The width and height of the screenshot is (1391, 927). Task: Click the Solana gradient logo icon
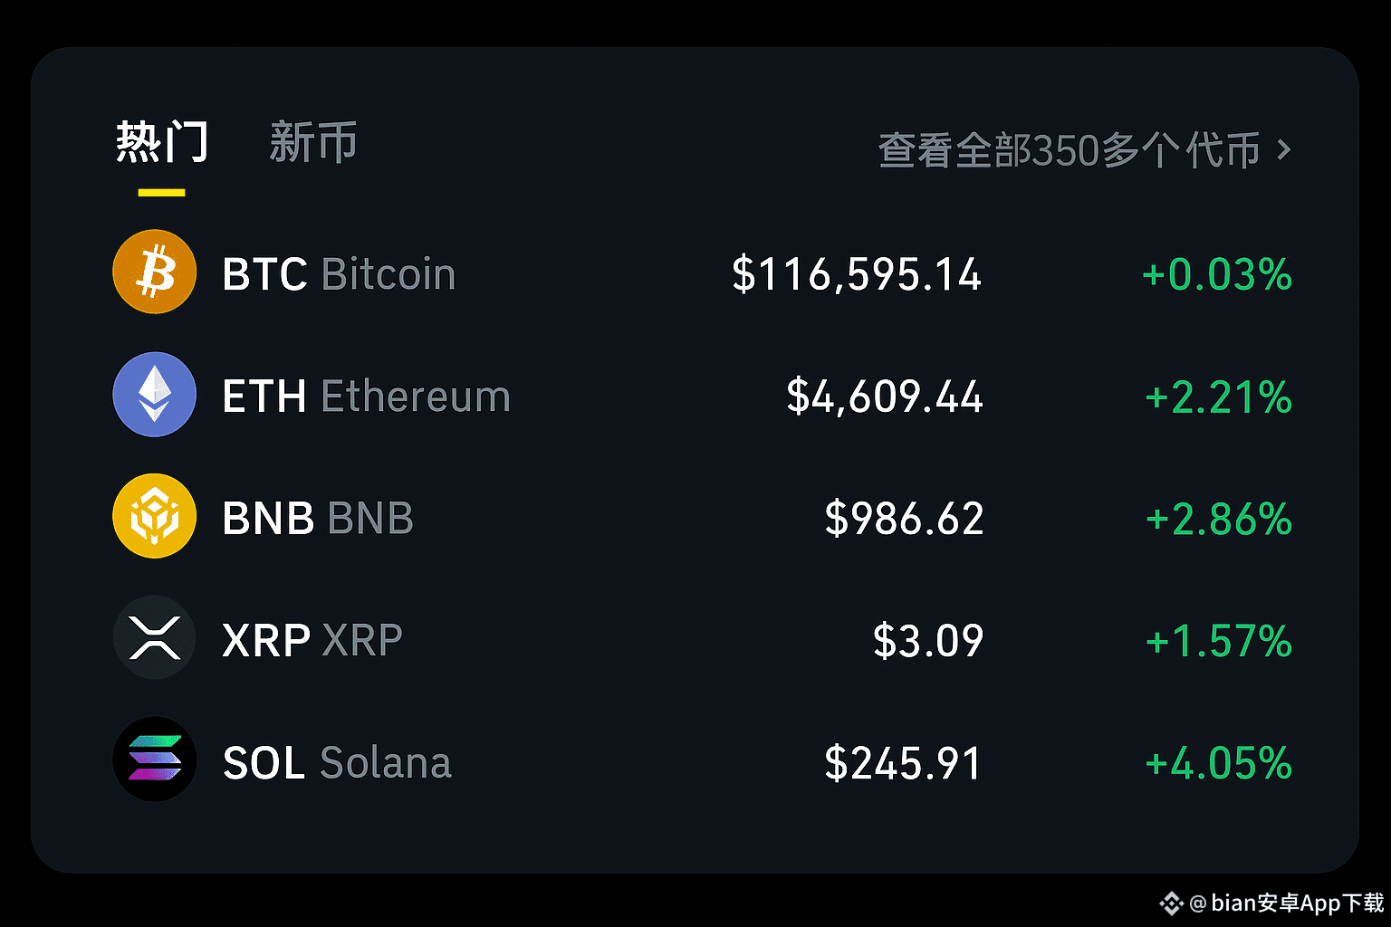(x=155, y=759)
